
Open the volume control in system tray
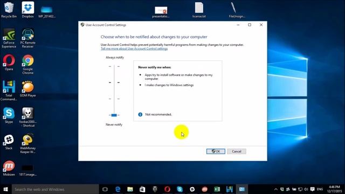point(306,189)
